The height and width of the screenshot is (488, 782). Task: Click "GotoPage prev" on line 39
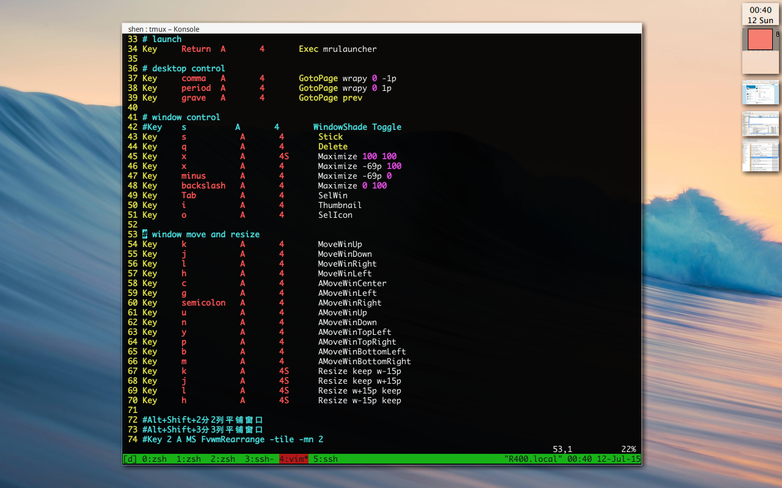point(331,98)
